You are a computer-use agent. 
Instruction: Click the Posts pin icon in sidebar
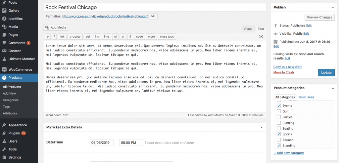tap(4, 3)
